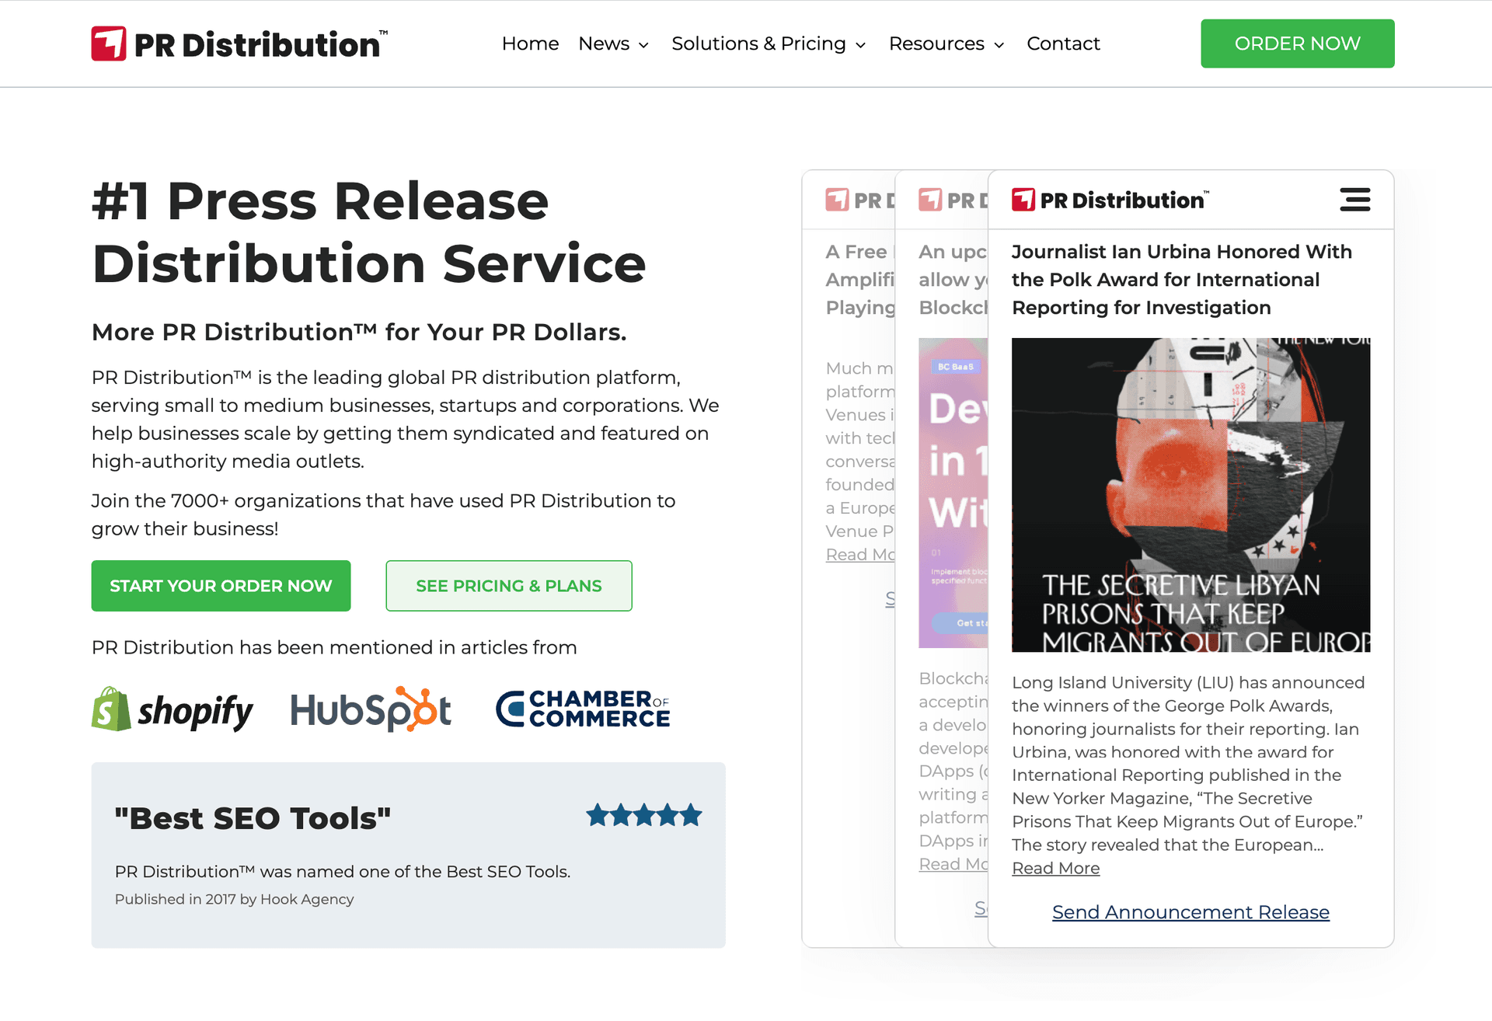Click the "Best SEO Tools" heading
This screenshot has height=1021, width=1492.
coord(253,818)
